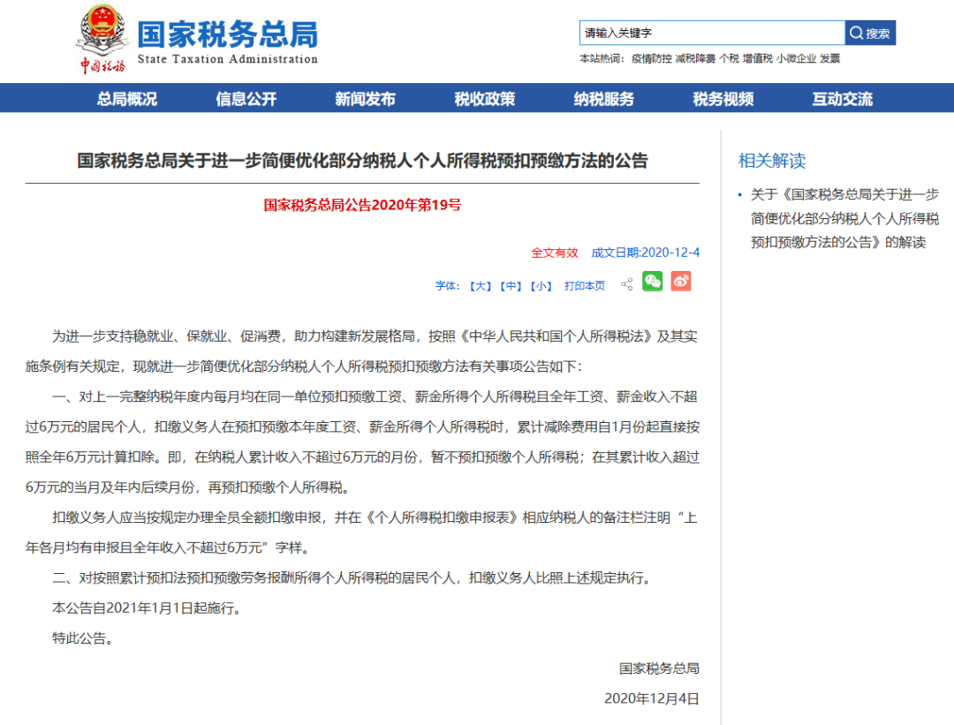Open the 信息公开 menu item
The width and height of the screenshot is (954, 725).
pos(245,98)
